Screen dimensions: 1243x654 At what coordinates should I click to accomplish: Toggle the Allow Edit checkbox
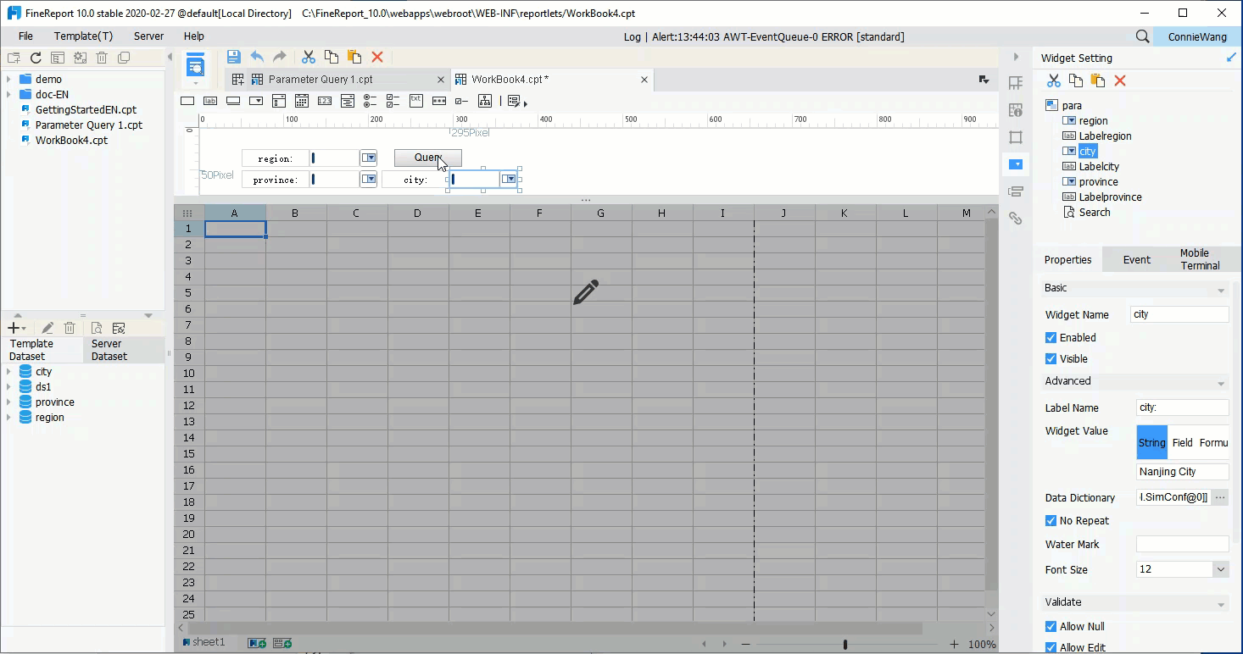tap(1051, 647)
